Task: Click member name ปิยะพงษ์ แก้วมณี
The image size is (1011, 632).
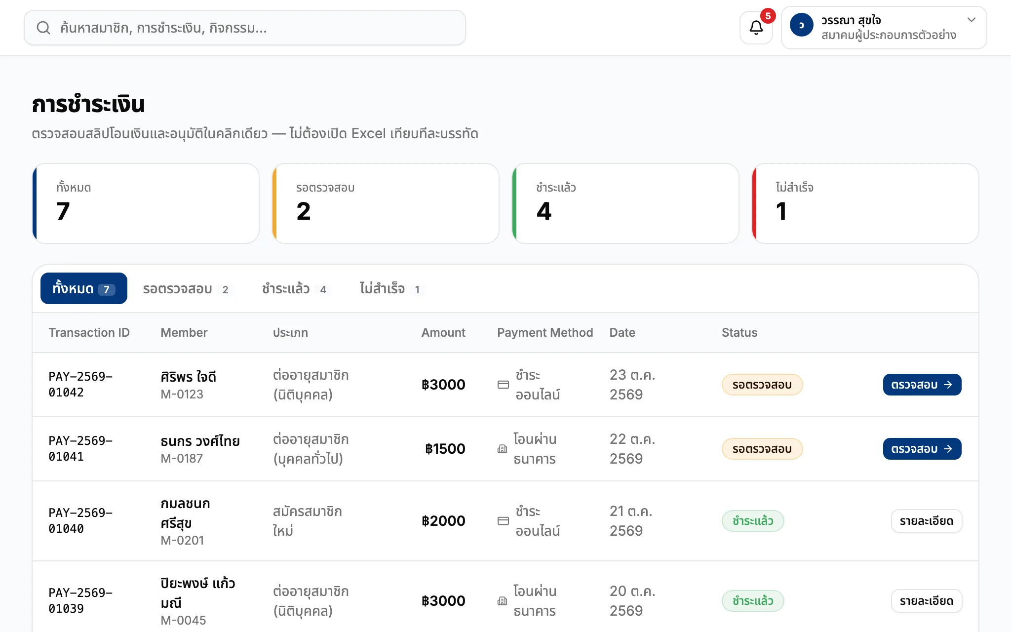Action: pyautogui.click(x=197, y=593)
